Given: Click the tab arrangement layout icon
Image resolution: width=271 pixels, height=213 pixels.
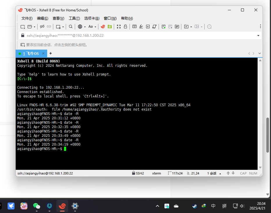Looking at the screenshot, I should click(x=197, y=27).
